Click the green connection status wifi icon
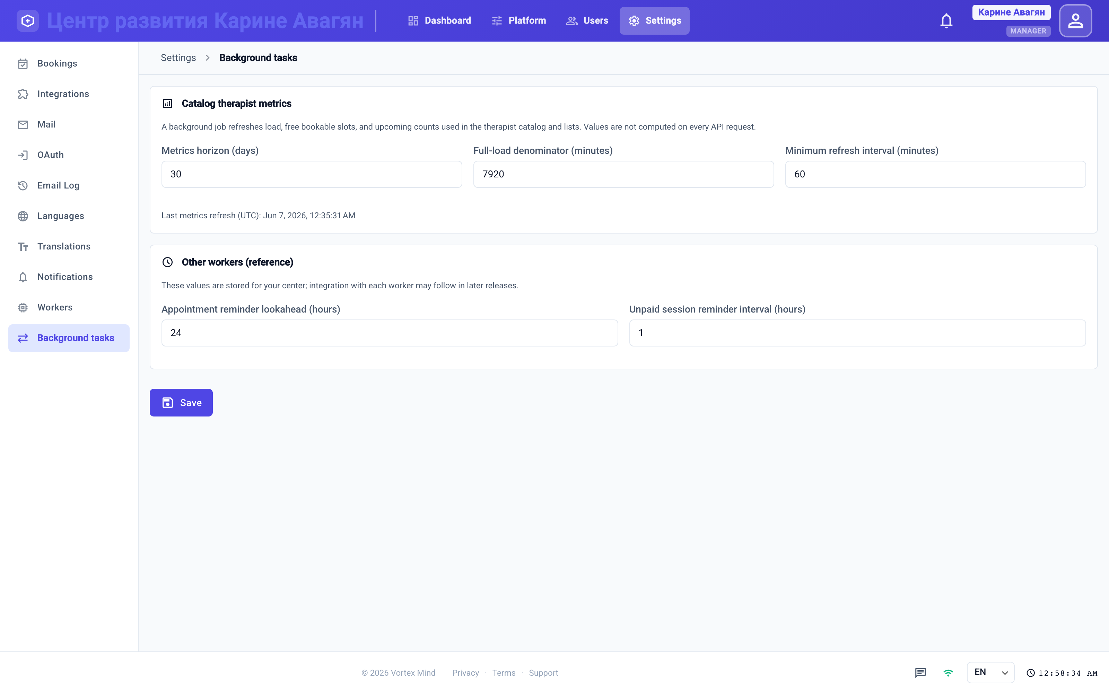 point(948,672)
